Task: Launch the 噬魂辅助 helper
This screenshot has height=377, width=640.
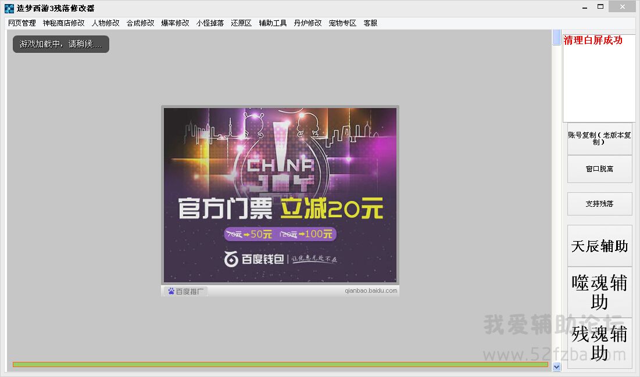Action: pyautogui.click(x=599, y=293)
